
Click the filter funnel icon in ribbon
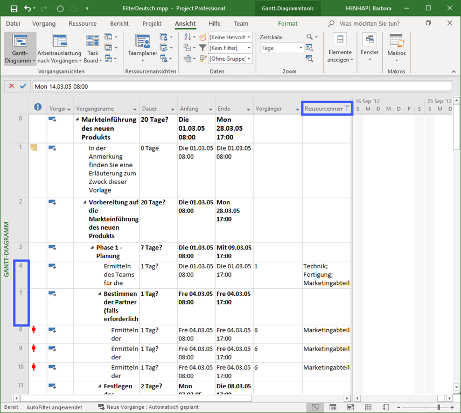[x=202, y=47]
